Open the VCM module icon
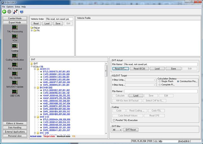This screenshot has height=144, width=203. click(x=15, y=36)
